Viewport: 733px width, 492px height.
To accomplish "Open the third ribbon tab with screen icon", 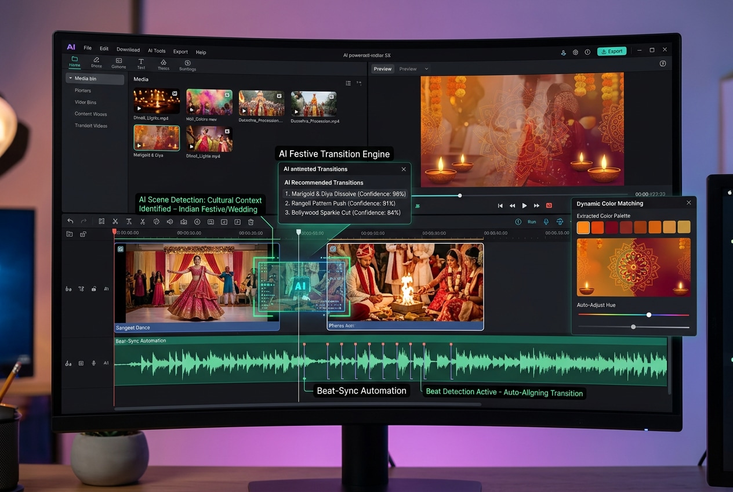I will tap(118, 63).
